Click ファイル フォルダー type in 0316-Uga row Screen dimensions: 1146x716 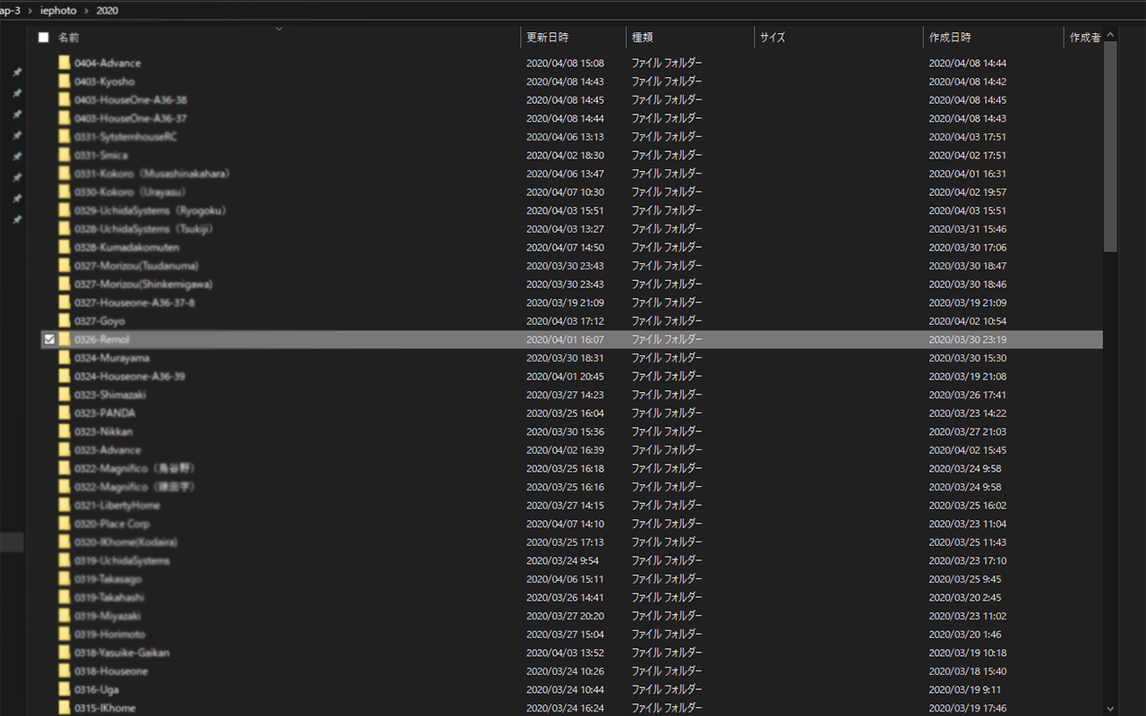click(x=667, y=690)
